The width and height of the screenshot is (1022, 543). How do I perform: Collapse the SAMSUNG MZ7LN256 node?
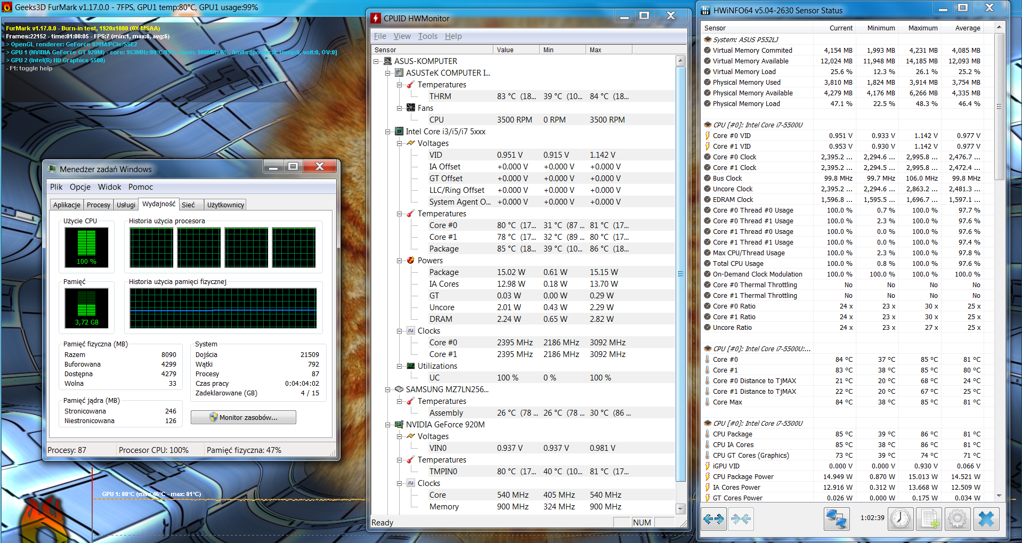[387, 390]
